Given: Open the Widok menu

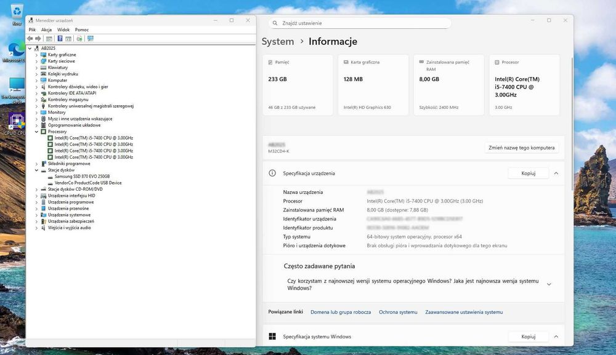Looking at the screenshot, I should [x=63, y=30].
